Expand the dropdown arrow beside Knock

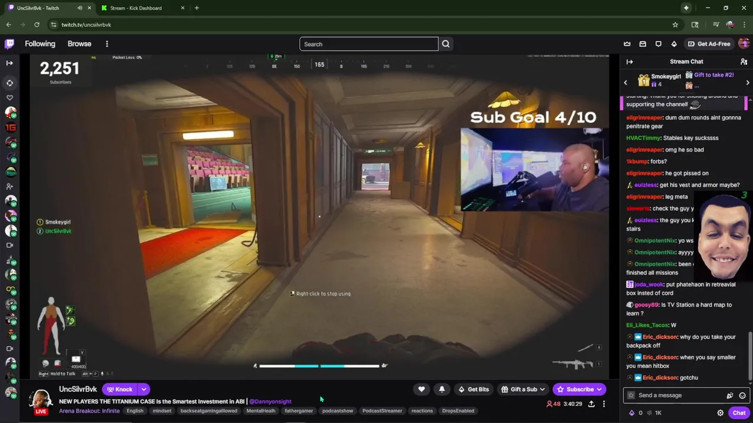click(x=144, y=389)
